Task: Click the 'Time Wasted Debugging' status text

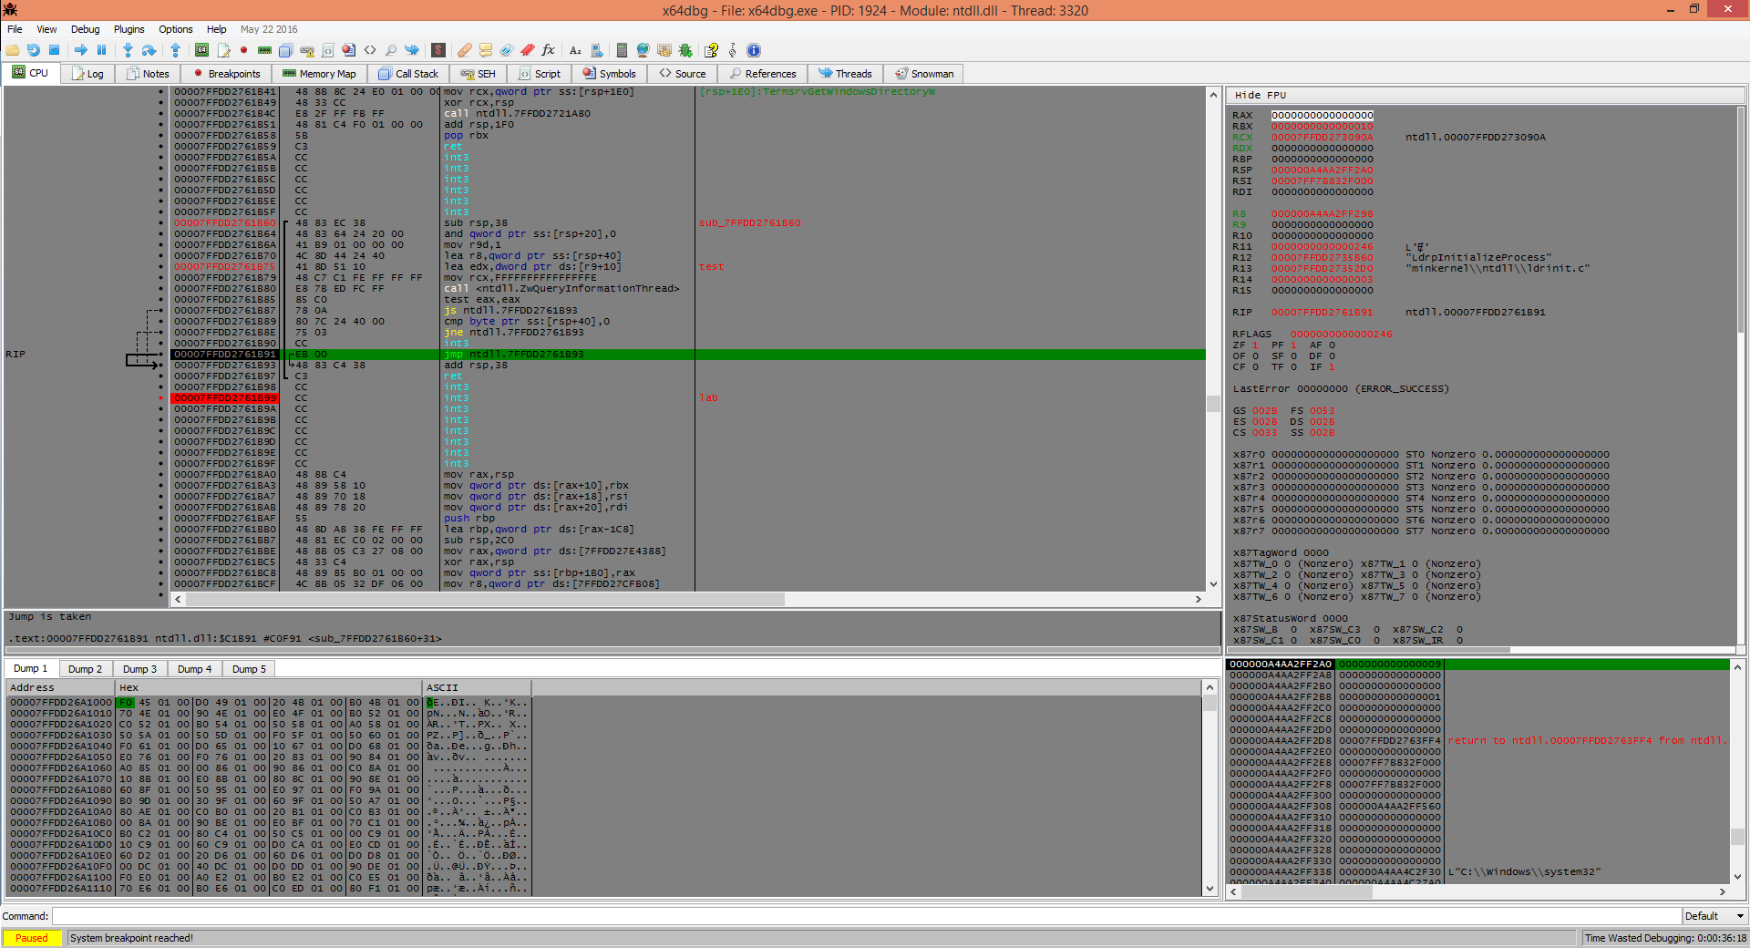Action: [1665, 938]
